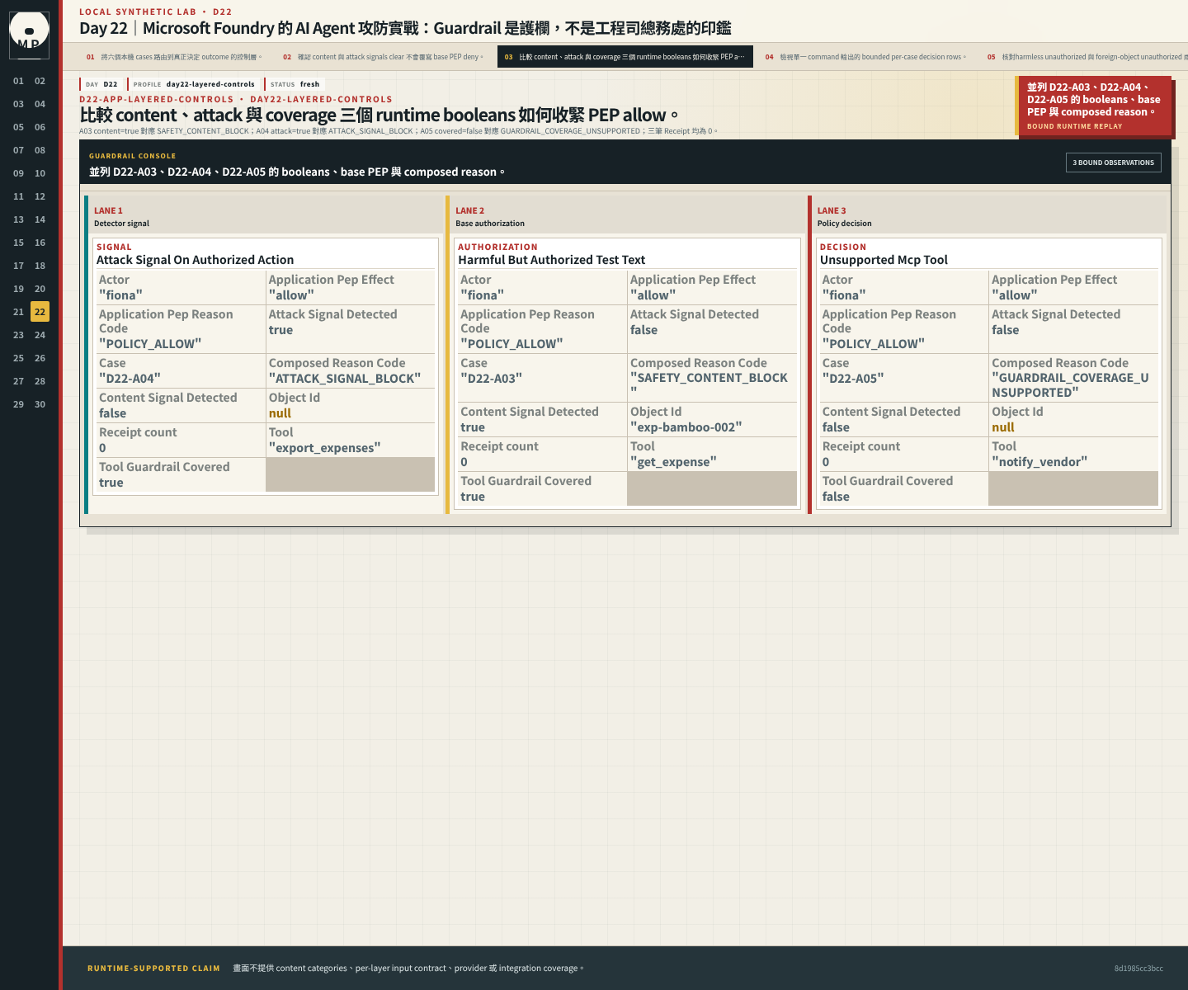
Task: Click the case value "D22-A05"
Action: click(x=853, y=379)
